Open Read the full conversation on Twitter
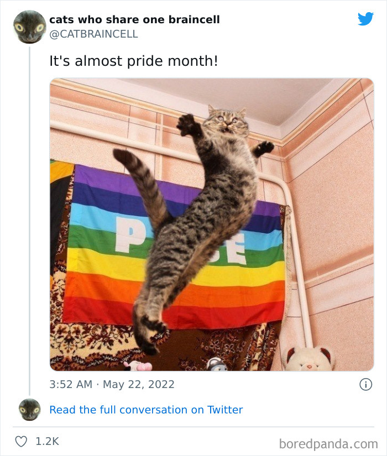This screenshot has width=387, height=456. click(145, 410)
